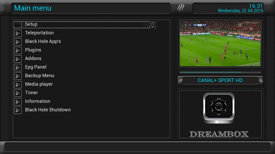Open Black Hole App's menu item

coord(43,41)
